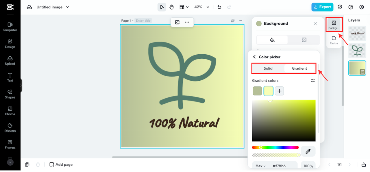Click the CapCut logo icon
Viewport: 370px width, 172px height.
(10, 7)
